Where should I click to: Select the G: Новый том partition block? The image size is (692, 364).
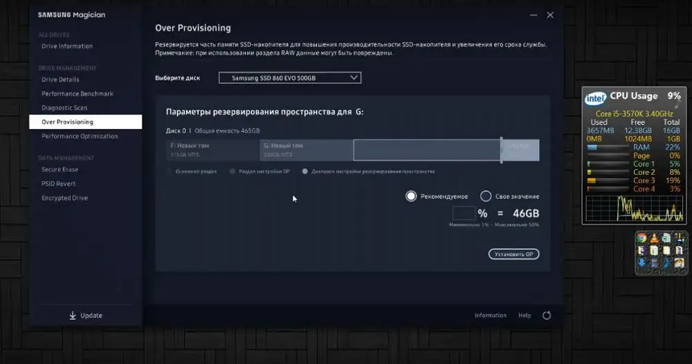[307, 151]
